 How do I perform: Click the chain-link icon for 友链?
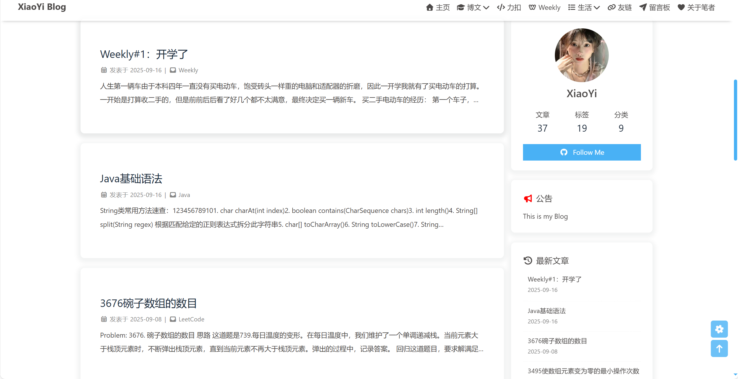click(x=611, y=8)
